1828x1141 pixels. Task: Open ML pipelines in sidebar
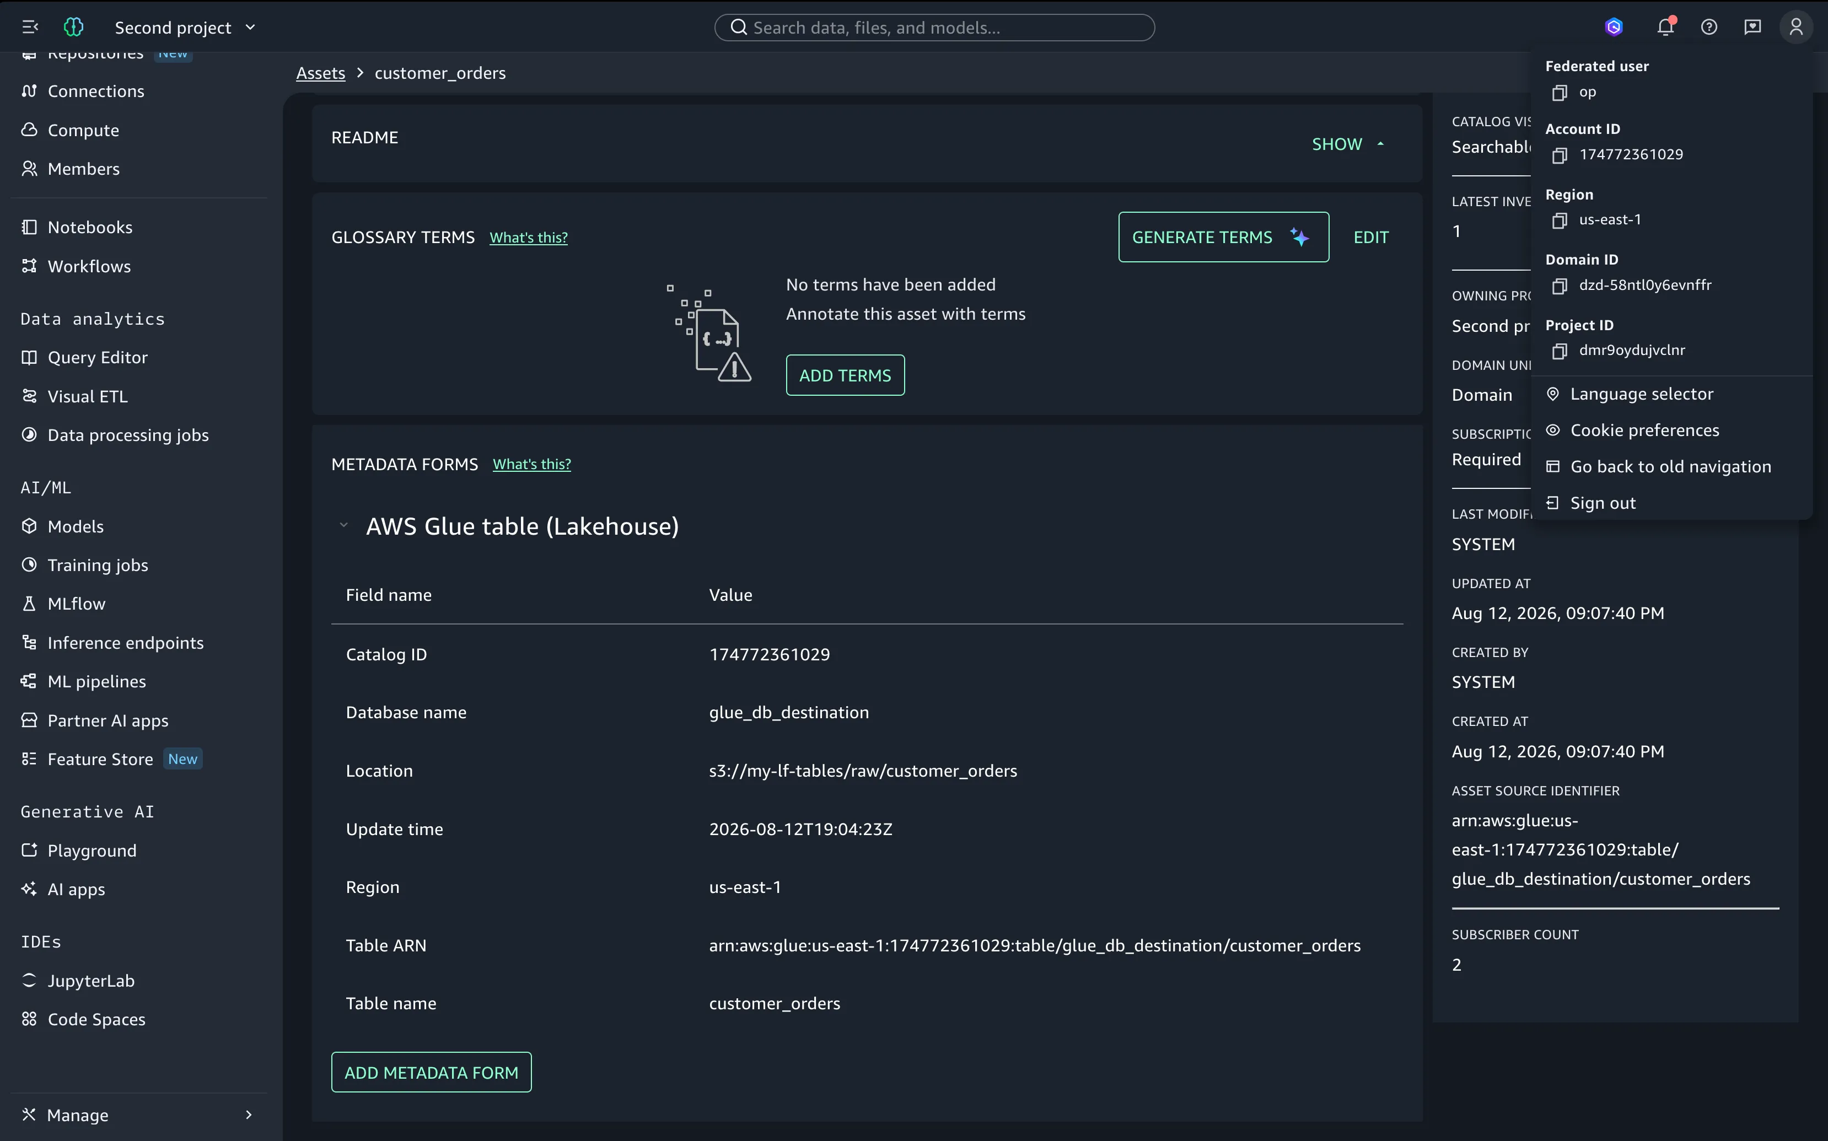pyautogui.click(x=96, y=681)
